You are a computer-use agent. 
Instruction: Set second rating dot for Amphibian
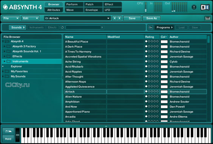click(149, 101)
